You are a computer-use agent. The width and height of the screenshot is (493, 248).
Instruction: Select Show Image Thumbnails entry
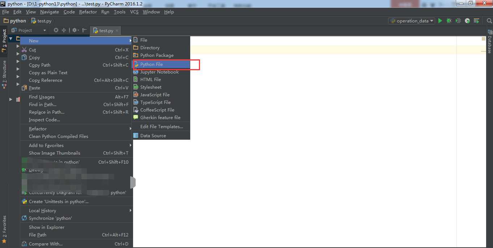[x=76, y=153]
